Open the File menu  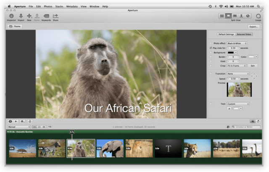(31, 6)
